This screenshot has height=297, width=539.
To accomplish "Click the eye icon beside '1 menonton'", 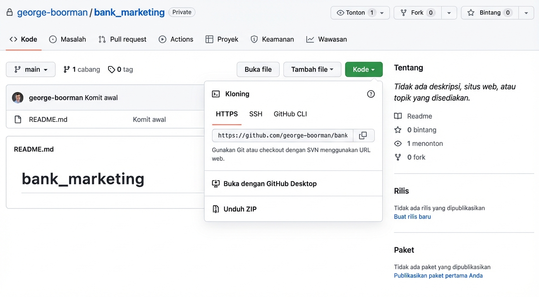I will tap(398, 143).
